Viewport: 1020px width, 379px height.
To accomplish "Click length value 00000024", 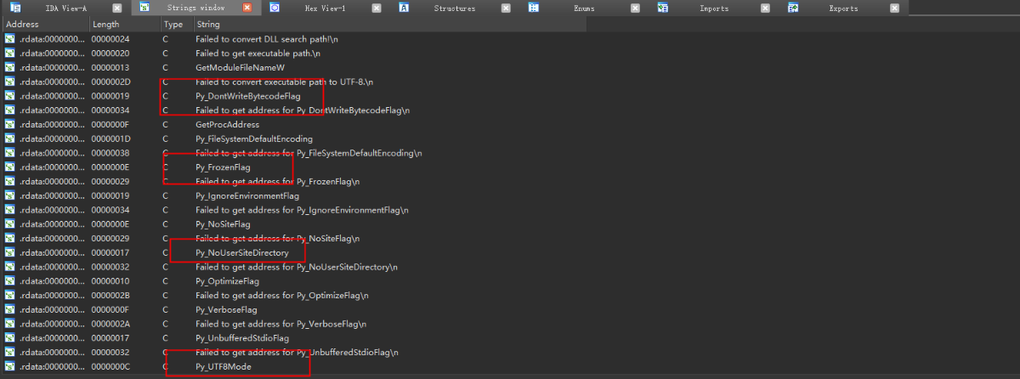I will [x=109, y=39].
